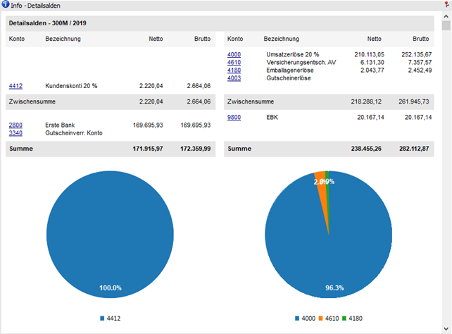Open account 4610 Versicherungsentsch. link
Screen dimensions: 452x334
tap(234, 62)
